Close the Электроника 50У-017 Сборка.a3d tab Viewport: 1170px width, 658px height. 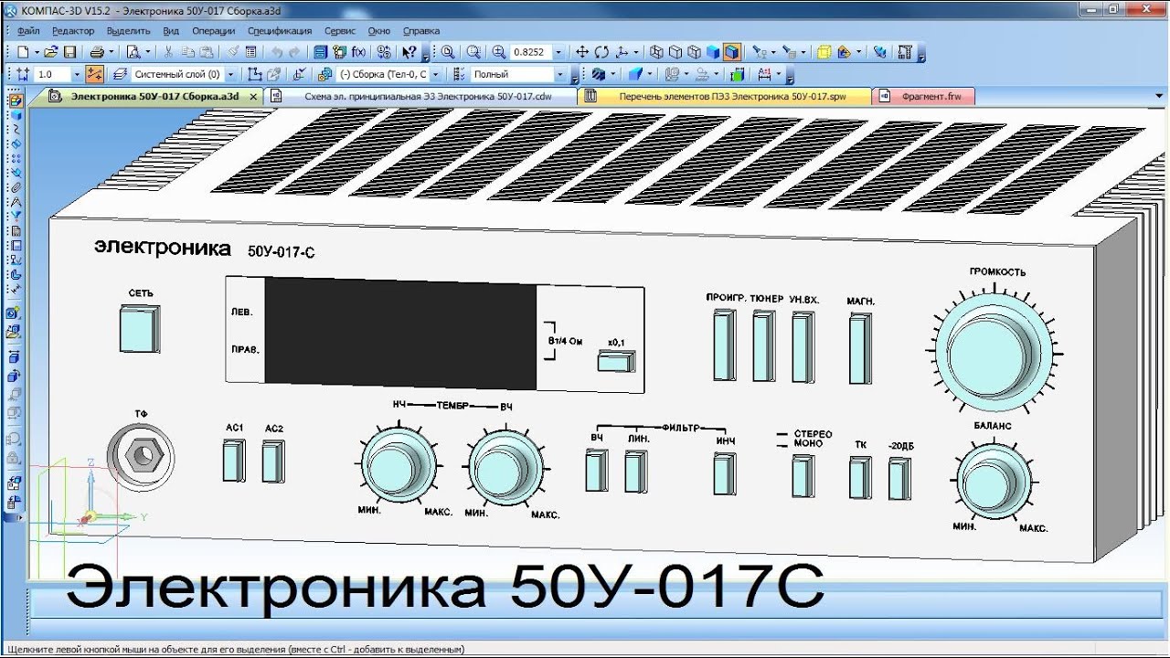coord(253,96)
